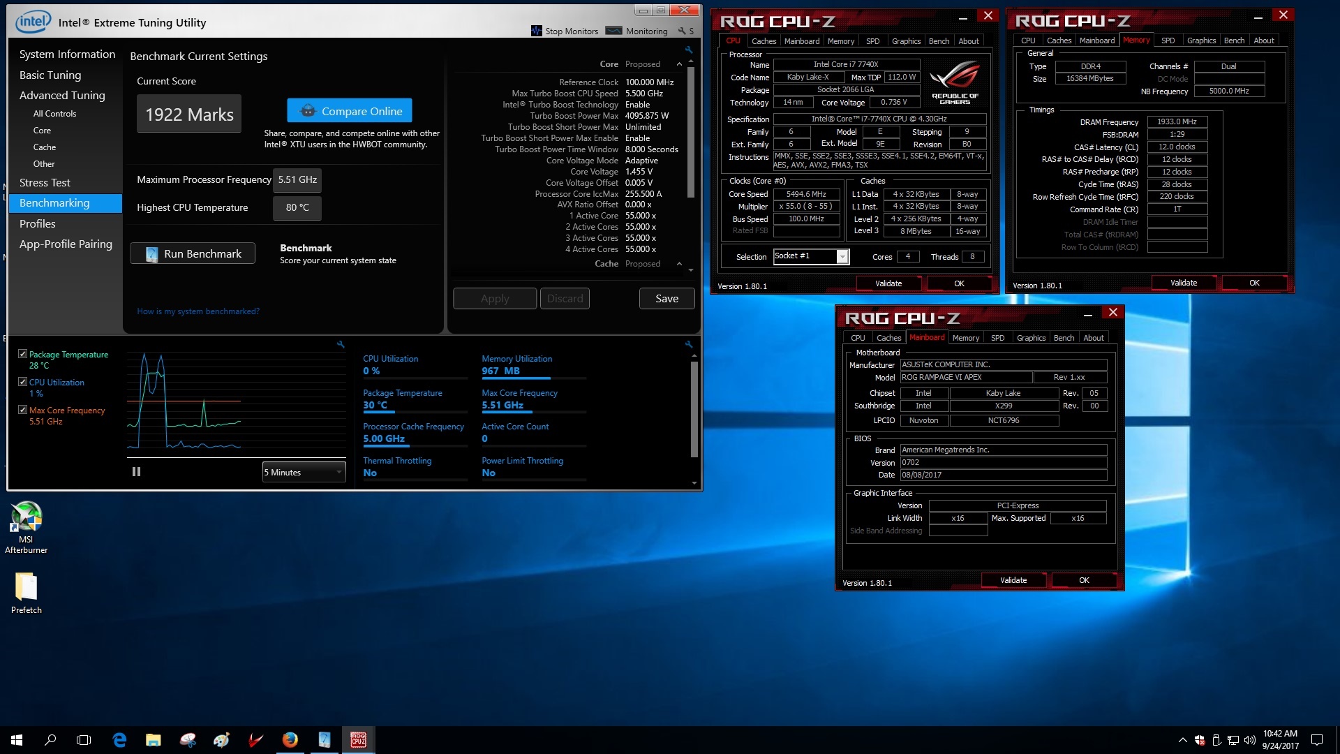The image size is (1340, 754).
Task: Open Graphics tab in Memory CPU-Z window
Action: click(1201, 40)
